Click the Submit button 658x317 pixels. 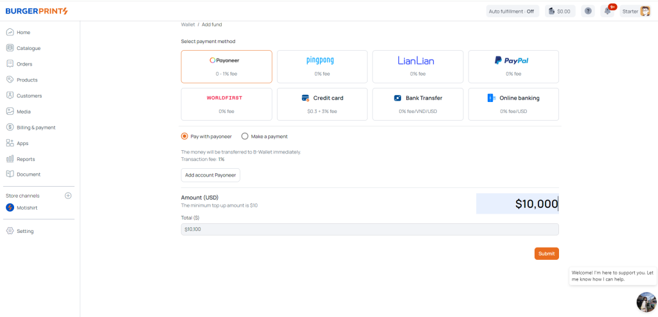click(x=546, y=253)
